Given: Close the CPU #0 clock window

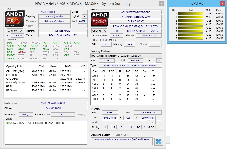Looking at the screenshot, I should click(223, 3).
